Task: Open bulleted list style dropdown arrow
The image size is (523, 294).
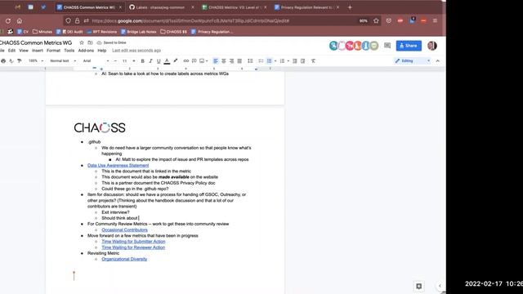Action: coord(275,61)
